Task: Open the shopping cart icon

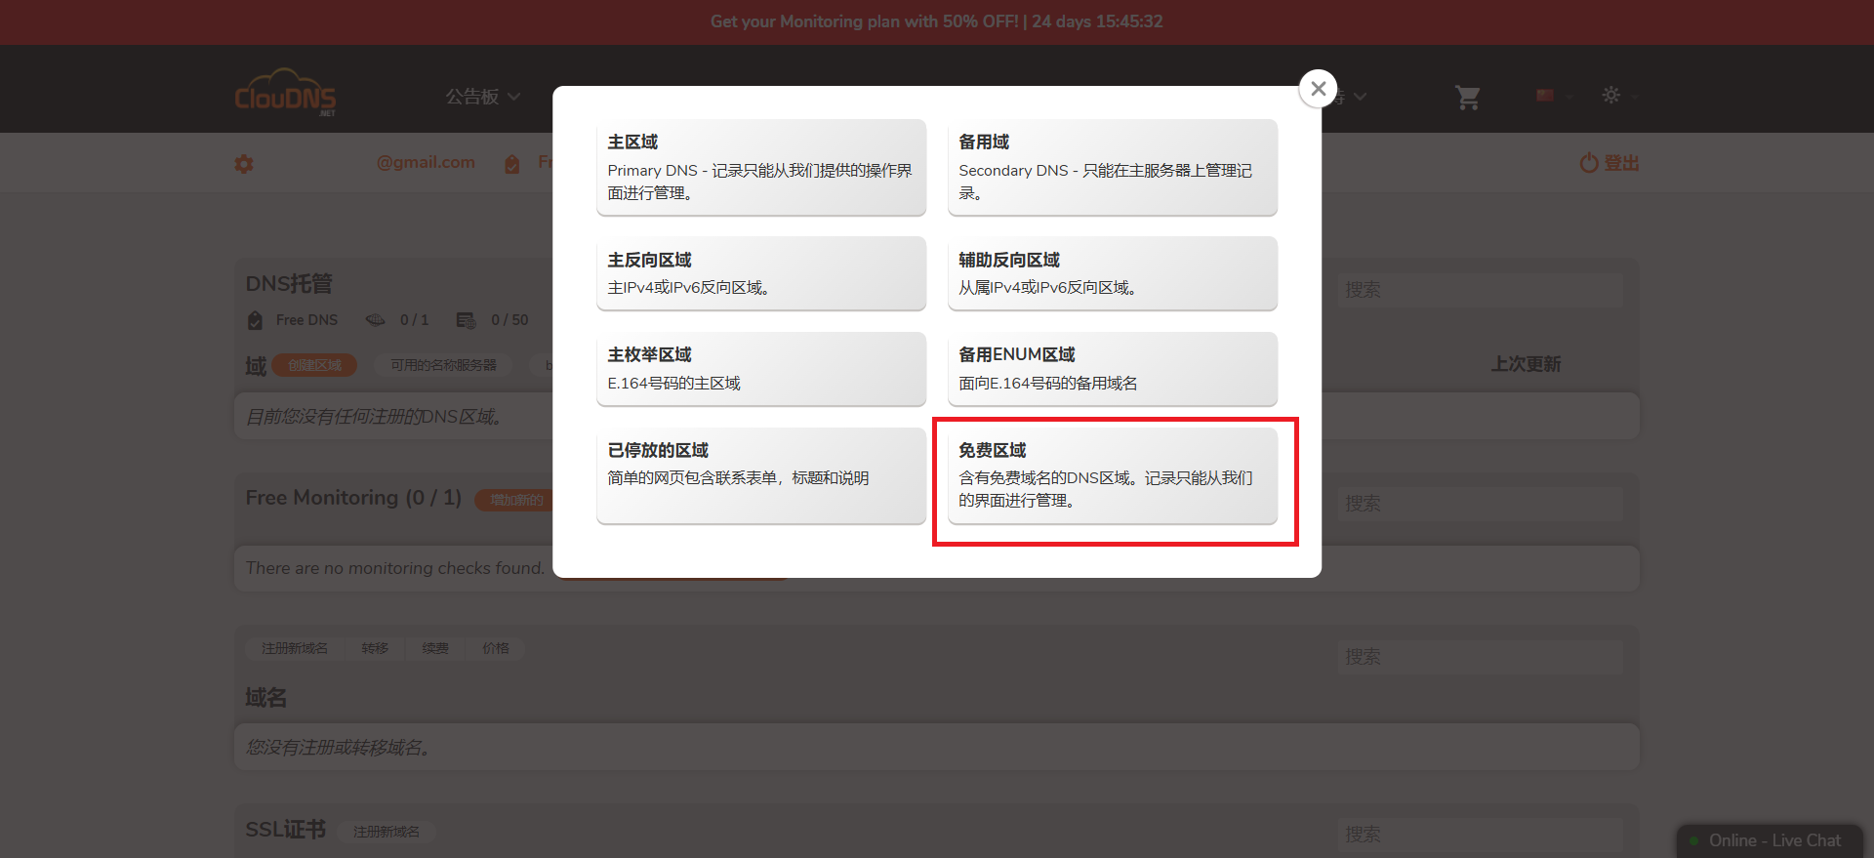Action: [1467, 97]
